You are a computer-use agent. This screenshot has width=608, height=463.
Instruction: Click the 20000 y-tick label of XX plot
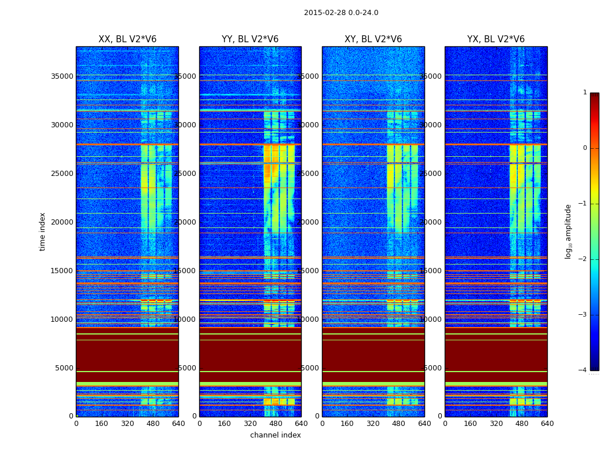pos(61,222)
